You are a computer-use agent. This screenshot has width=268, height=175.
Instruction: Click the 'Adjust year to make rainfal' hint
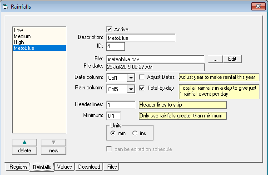click(x=219, y=77)
